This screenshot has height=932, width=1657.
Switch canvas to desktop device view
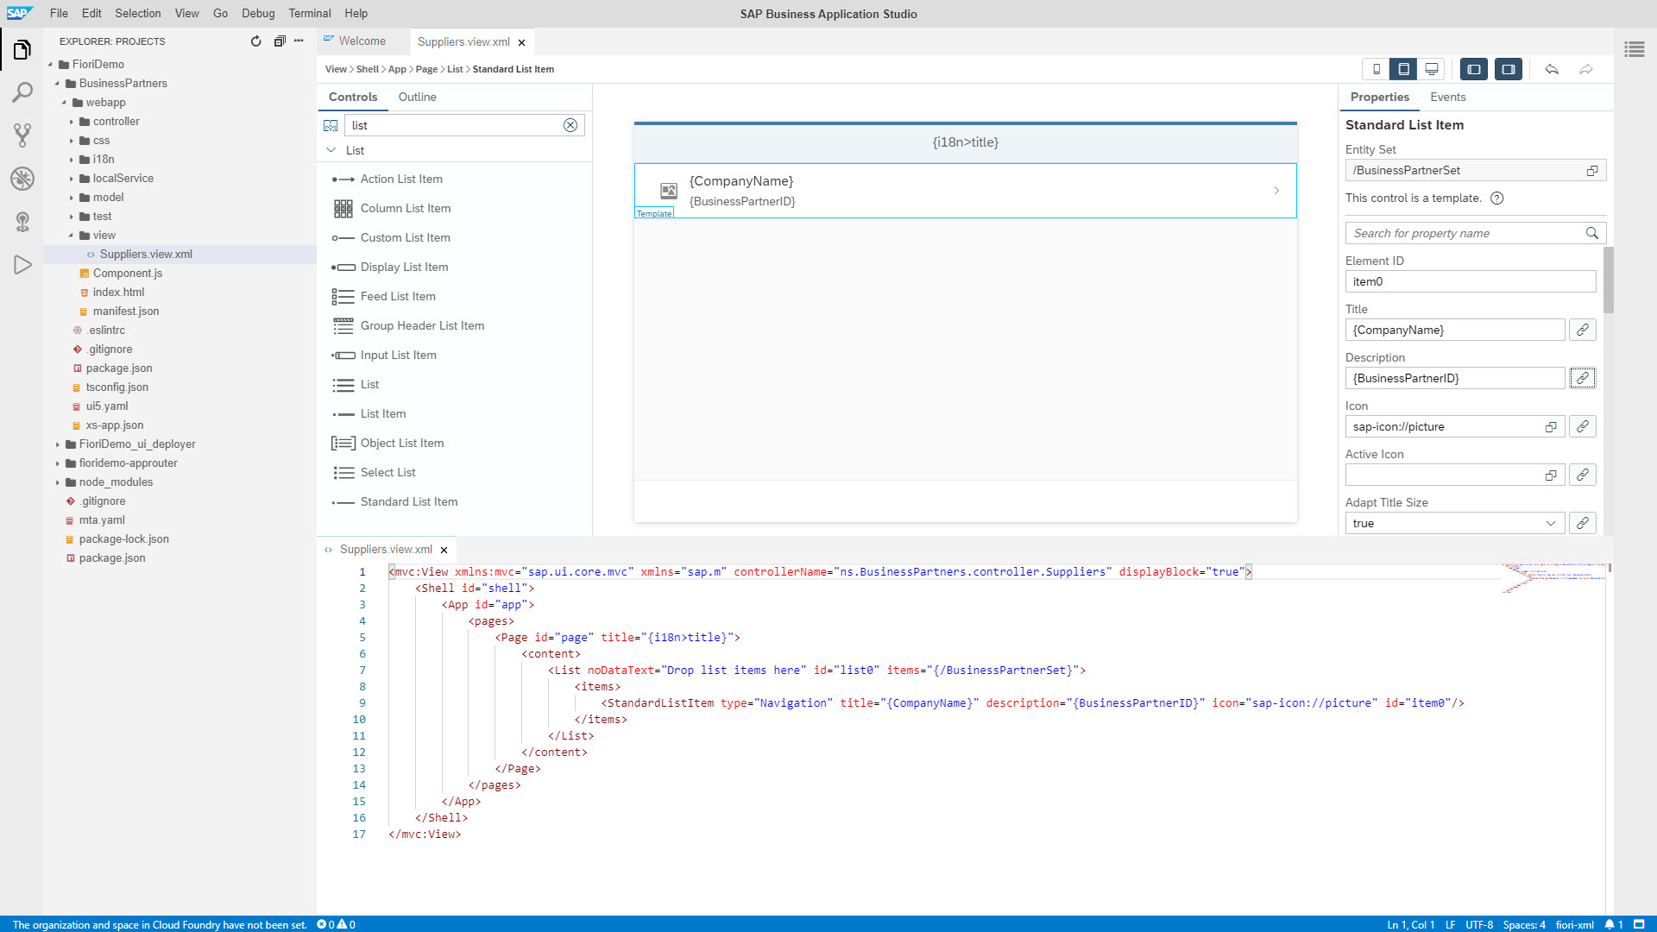tap(1432, 69)
